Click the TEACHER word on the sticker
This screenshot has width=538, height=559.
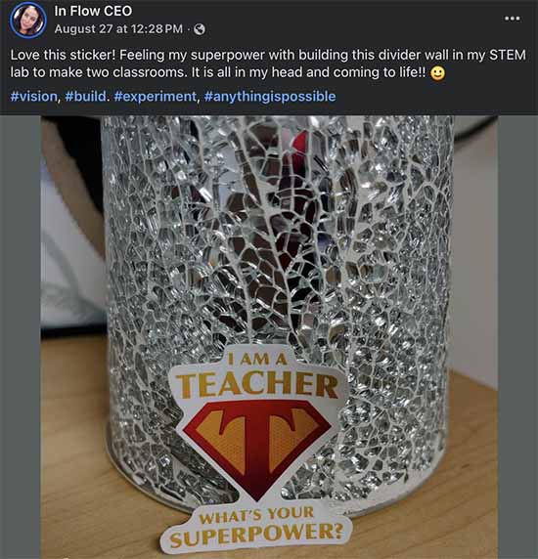(257, 385)
